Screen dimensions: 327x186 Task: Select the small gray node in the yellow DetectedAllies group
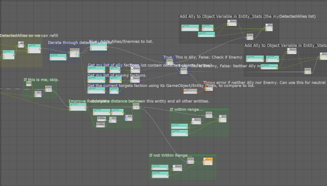21,44
